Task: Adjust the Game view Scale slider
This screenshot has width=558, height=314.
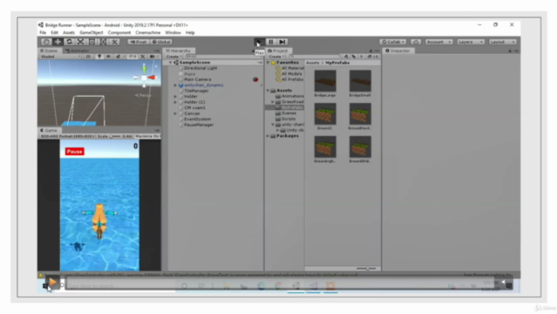Action: pyautogui.click(x=115, y=136)
